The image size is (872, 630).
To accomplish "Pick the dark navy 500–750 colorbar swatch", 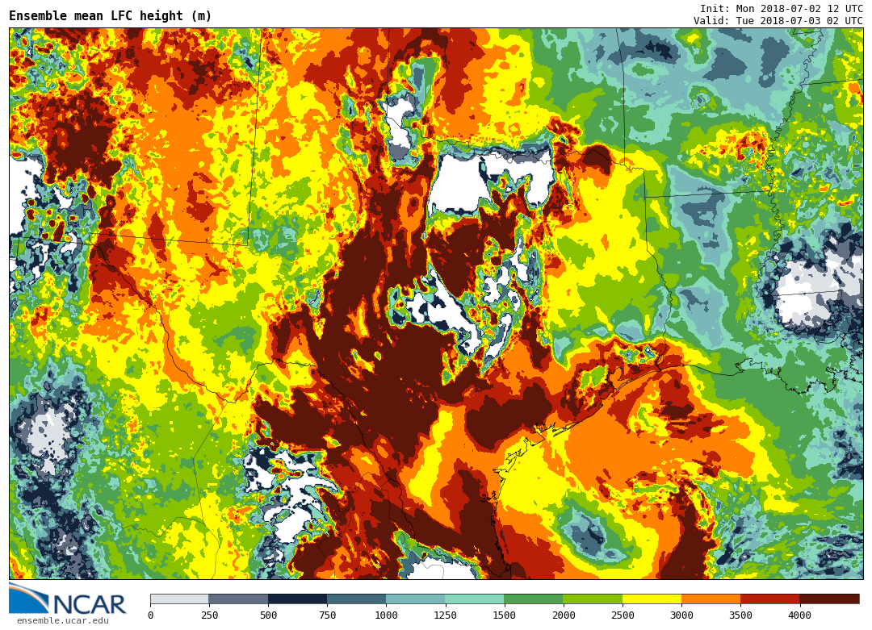I will pos(297,599).
